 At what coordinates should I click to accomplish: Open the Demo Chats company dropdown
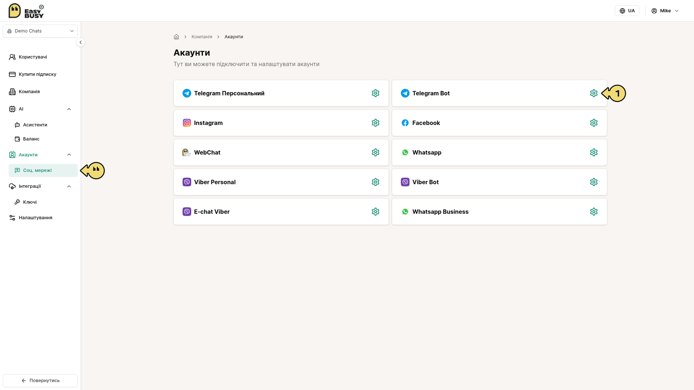[40, 31]
